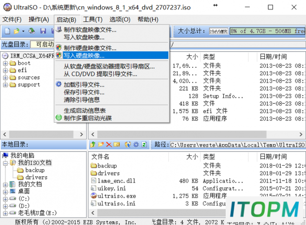Click the Open CD/DVD disc toolbar icon
Viewport: 306px width, 225px height.
click(x=32, y=31)
